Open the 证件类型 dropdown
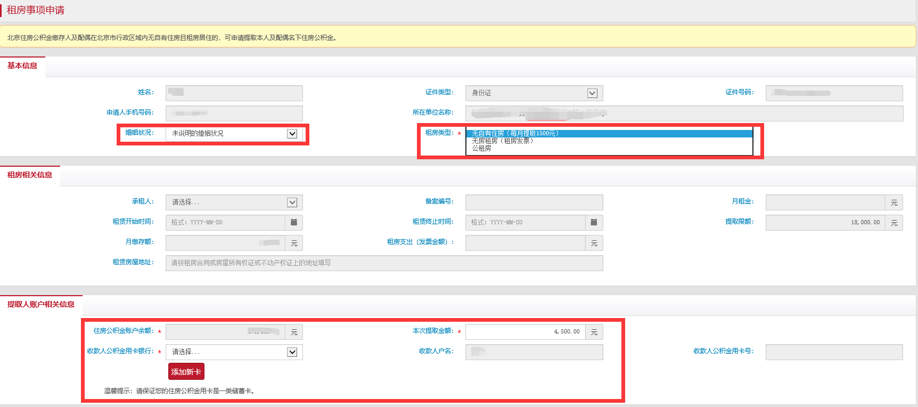The width and height of the screenshot is (918, 407). [x=592, y=93]
